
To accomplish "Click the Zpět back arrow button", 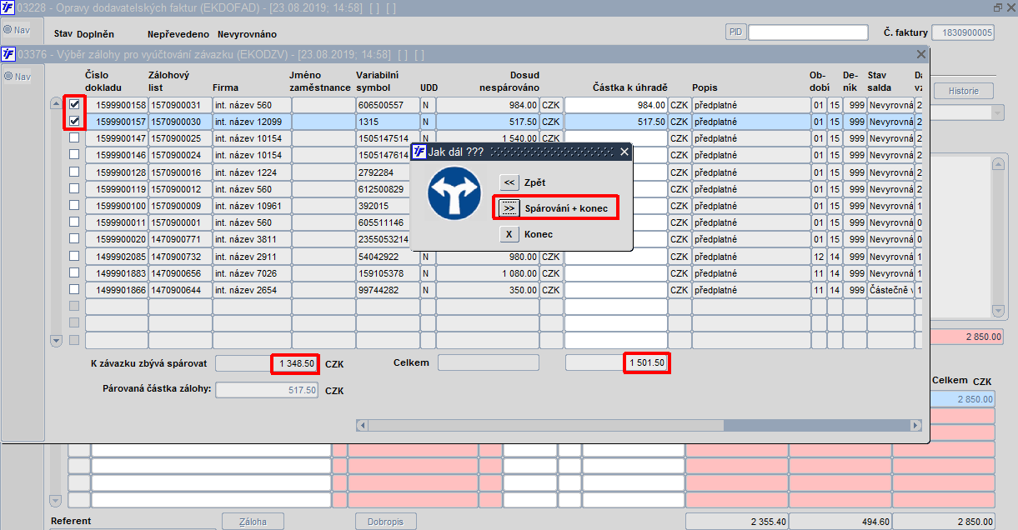I will click(509, 182).
